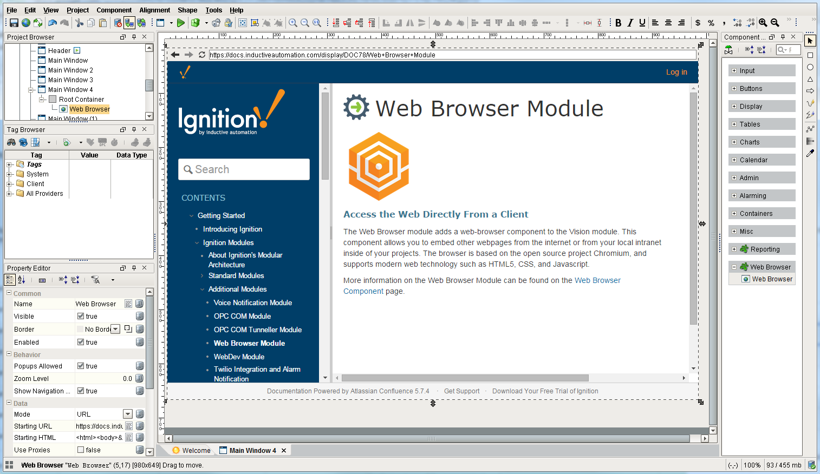Open the Border dropdown in Property Editor
Image resolution: width=820 pixels, height=474 pixels.
pyautogui.click(x=115, y=329)
